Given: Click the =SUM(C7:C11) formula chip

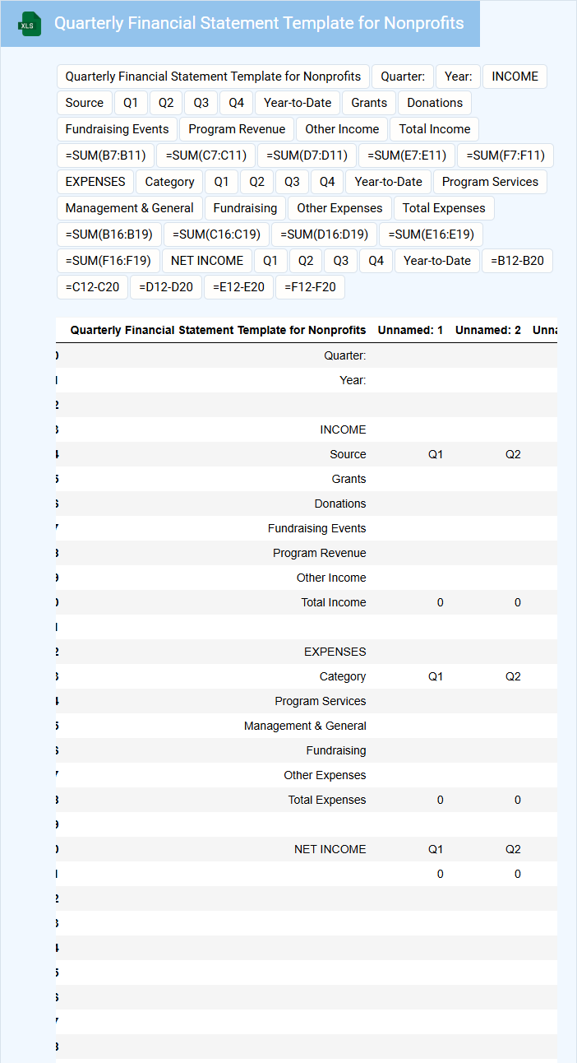Looking at the screenshot, I should pyautogui.click(x=206, y=156).
